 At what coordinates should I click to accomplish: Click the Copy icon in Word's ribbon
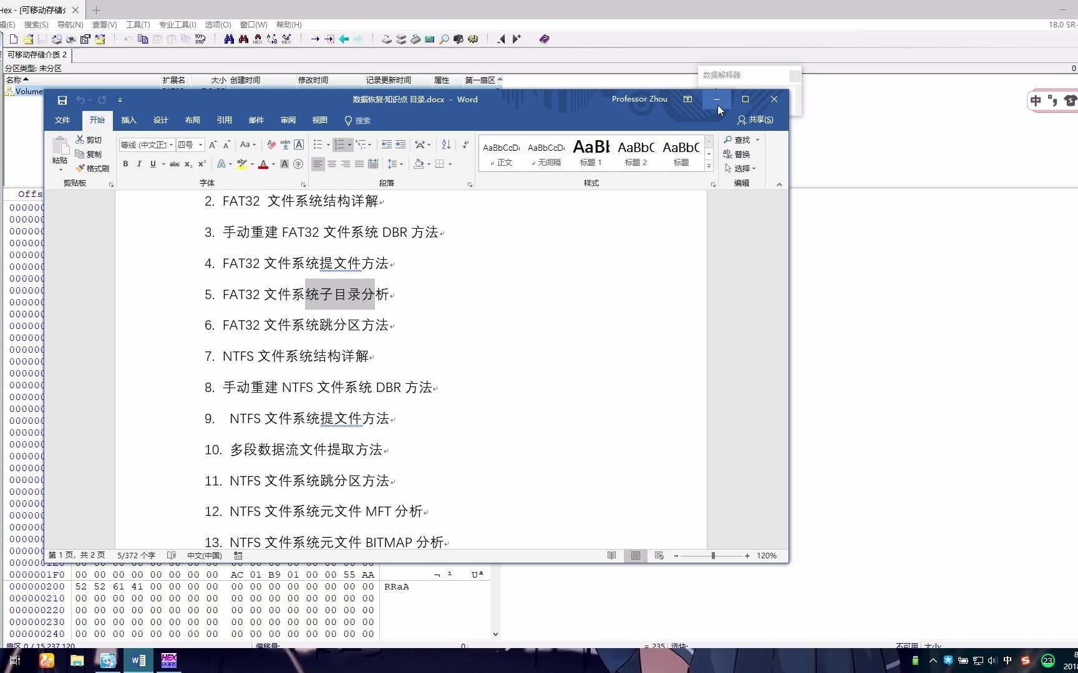click(x=81, y=154)
